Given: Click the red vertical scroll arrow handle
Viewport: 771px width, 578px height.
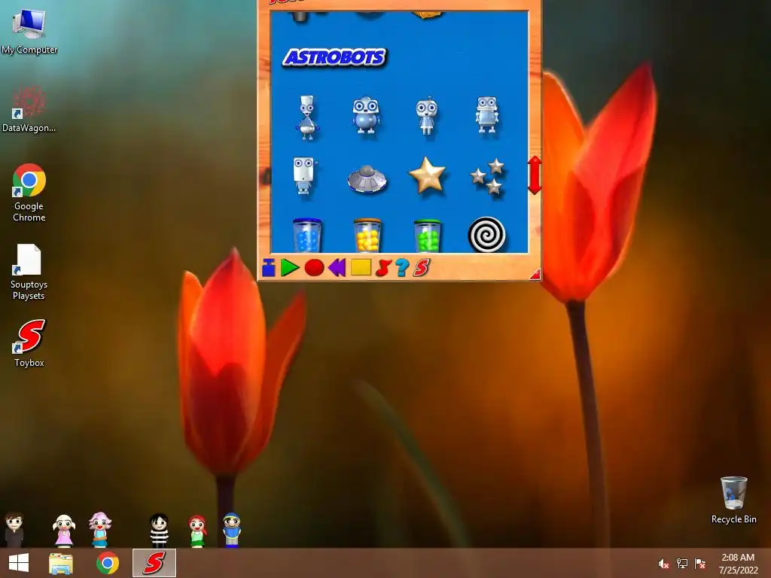Looking at the screenshot, I should coord(535,175).
